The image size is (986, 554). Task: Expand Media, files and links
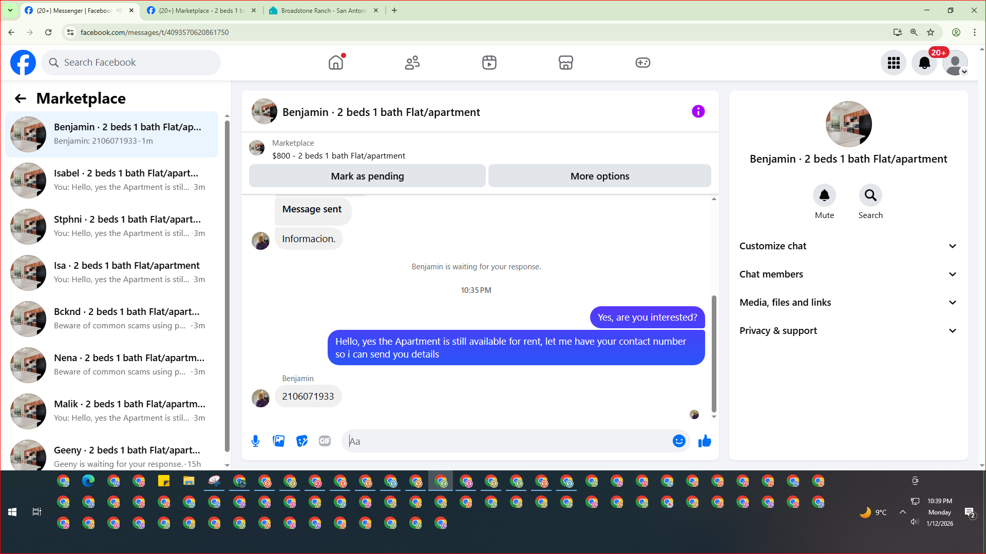tap(848, 303)
